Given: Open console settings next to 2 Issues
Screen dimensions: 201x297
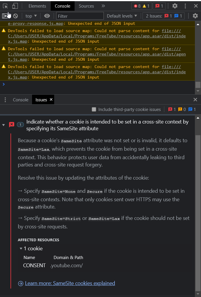Looking at the screenshot, I should click(195, 16).
